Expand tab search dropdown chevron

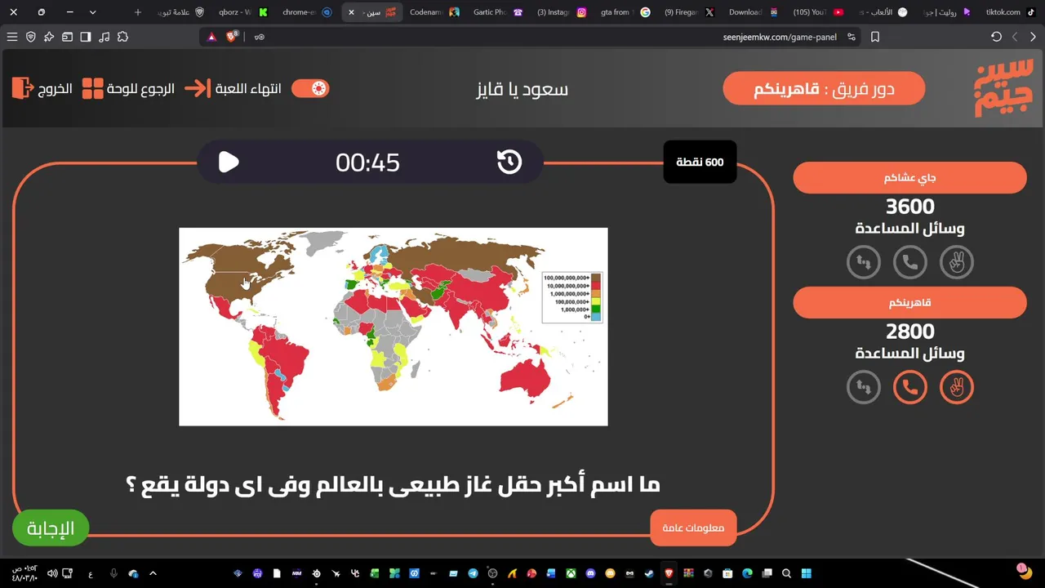(x=92, y=12)
